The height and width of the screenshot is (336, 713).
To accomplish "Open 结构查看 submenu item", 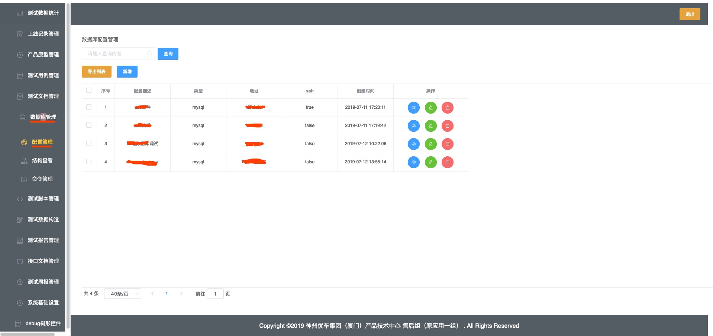I will pos(42,160).
